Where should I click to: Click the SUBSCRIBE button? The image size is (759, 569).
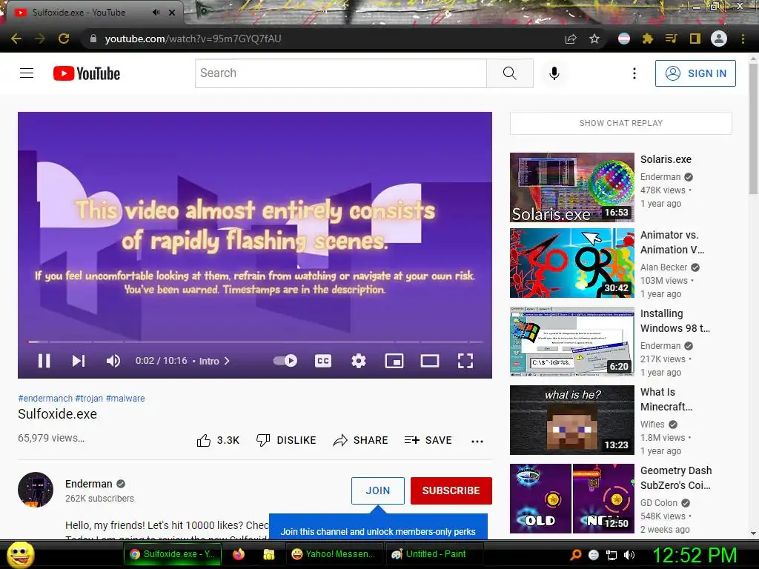point(451,490)
